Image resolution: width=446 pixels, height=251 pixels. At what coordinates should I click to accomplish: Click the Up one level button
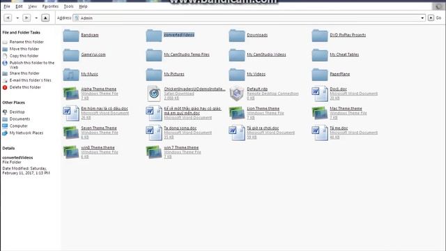[x=45, y=18]
